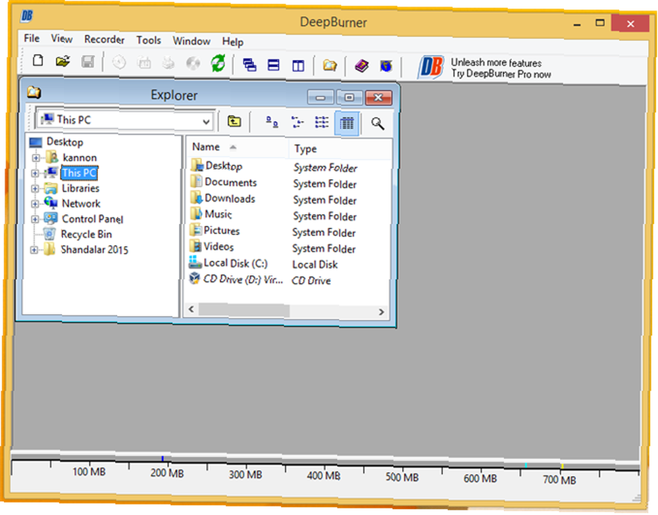Screen dimensions: 658x515
Task: Click the disabled print icon in the toolbar
Action: [168, 63]
